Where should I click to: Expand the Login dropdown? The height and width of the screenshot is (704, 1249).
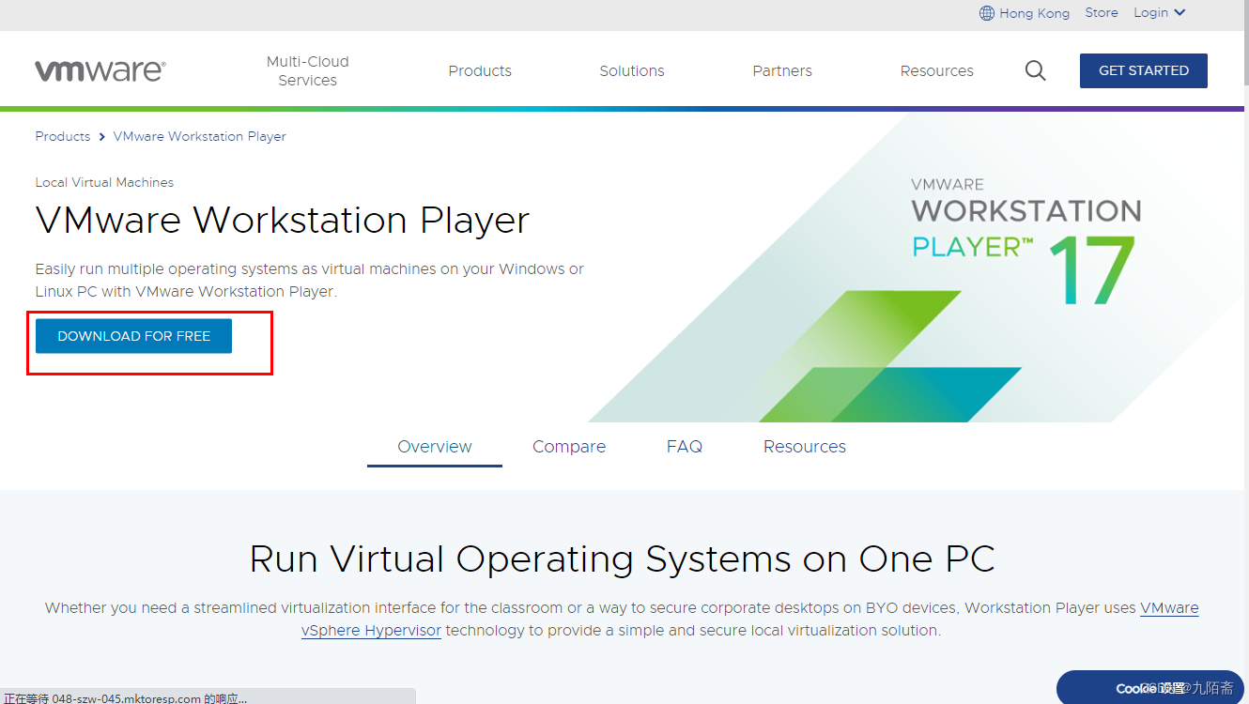1159,12
